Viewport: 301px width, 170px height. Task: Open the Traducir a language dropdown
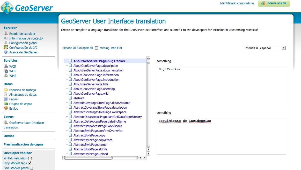272,48
